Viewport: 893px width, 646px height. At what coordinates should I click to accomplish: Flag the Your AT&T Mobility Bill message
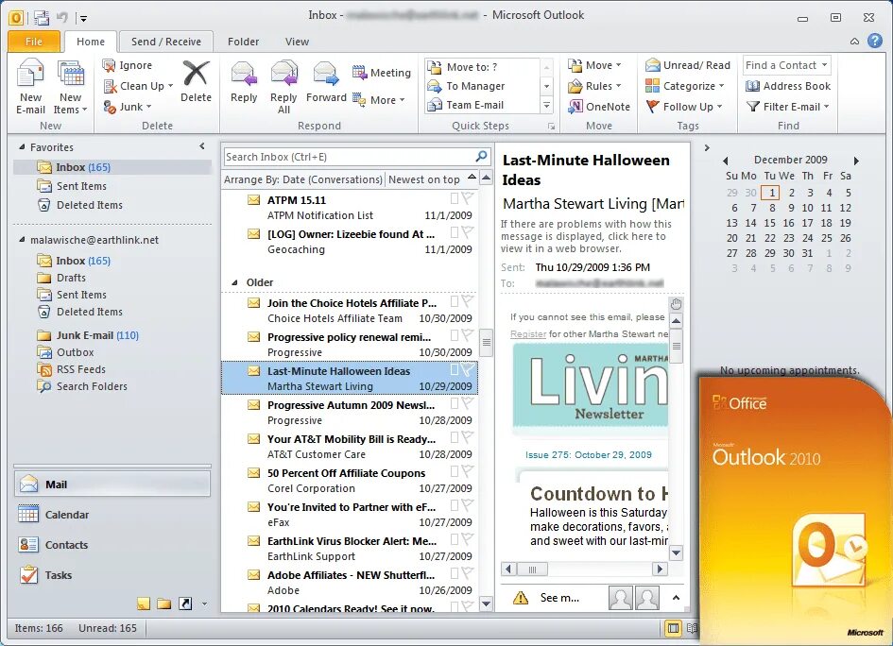click(468, 437)
